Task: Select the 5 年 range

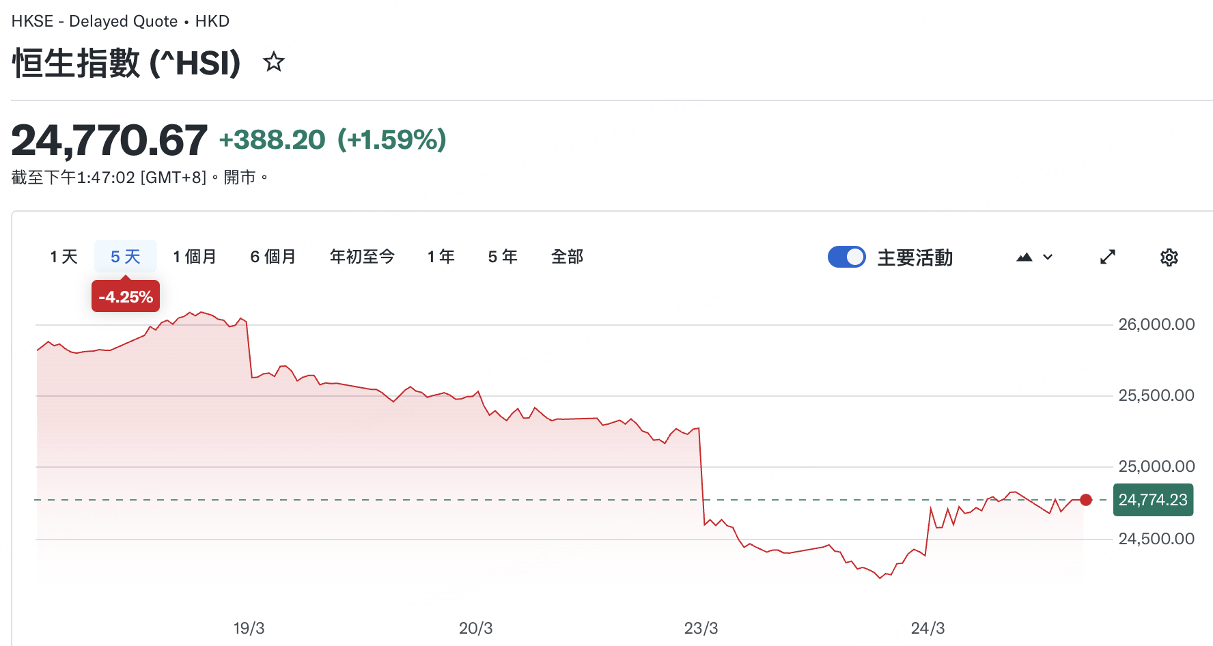Action: (503, 257)
